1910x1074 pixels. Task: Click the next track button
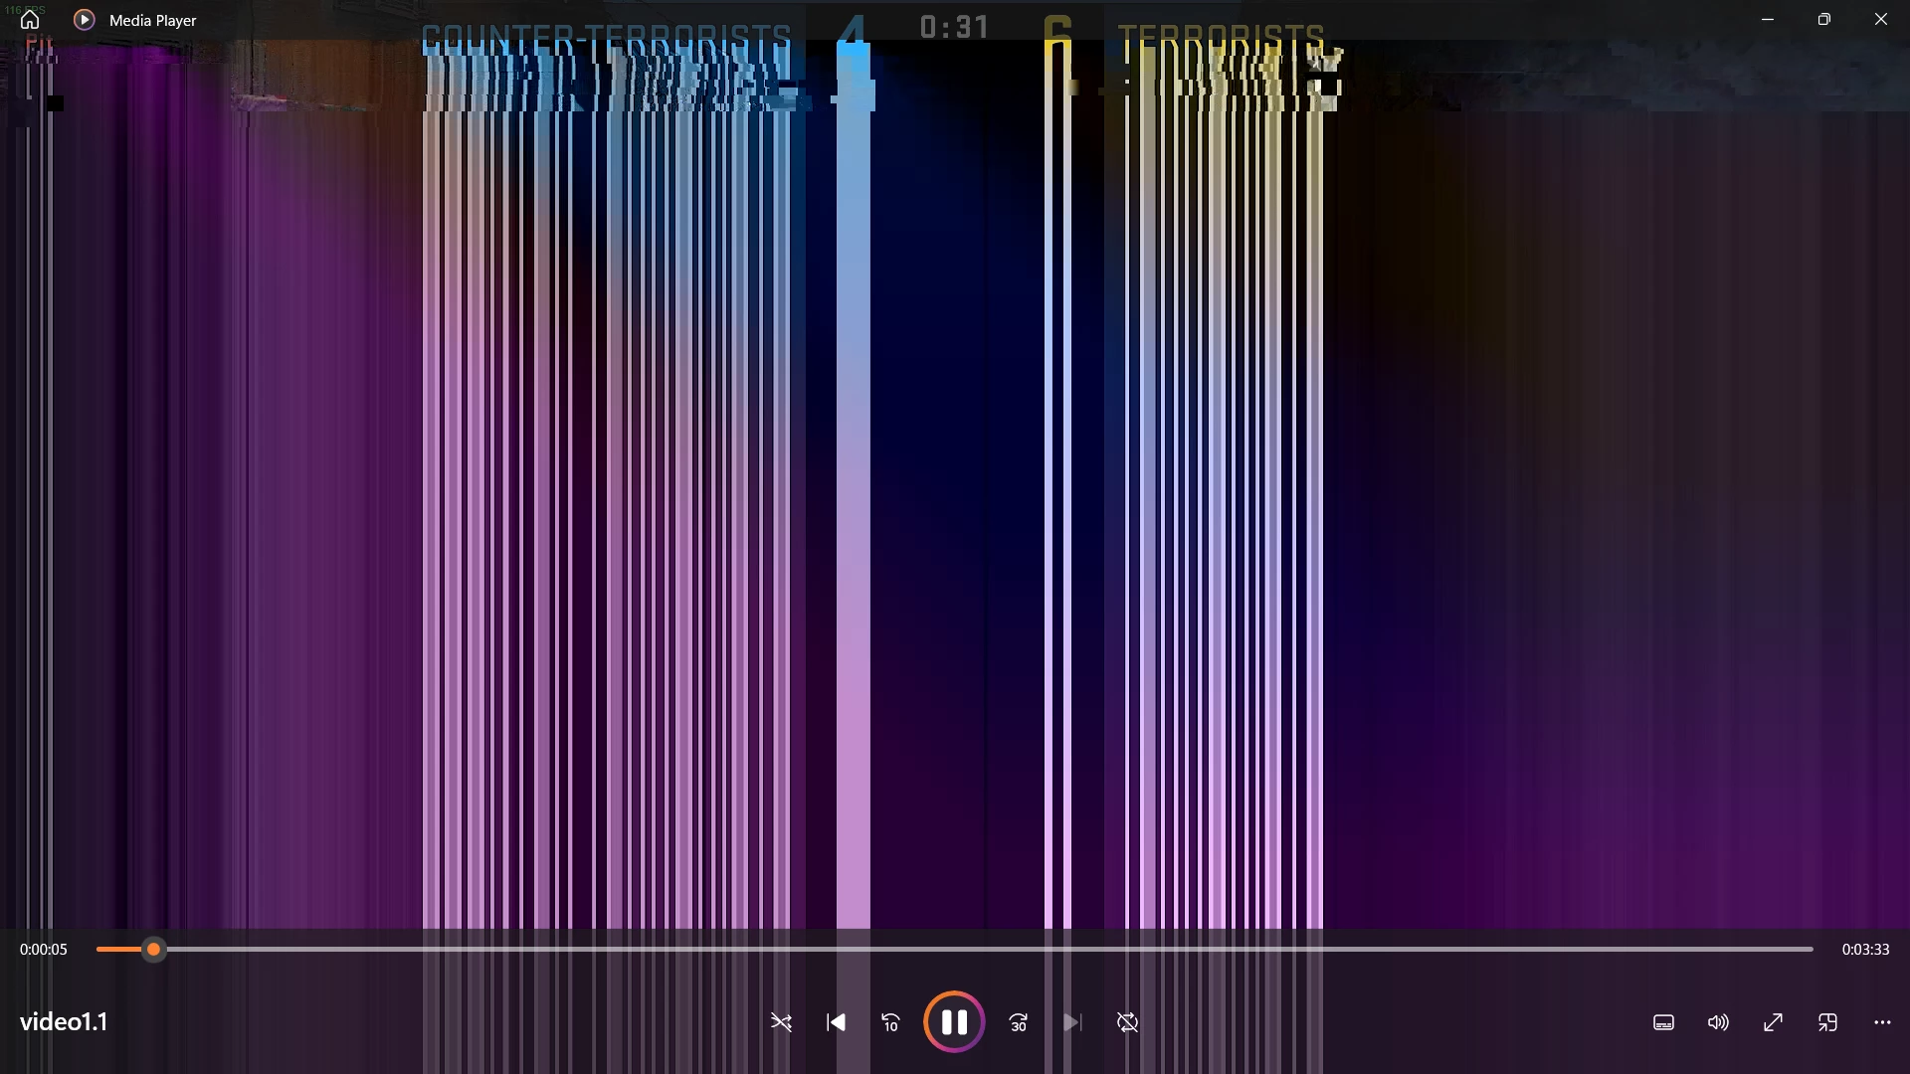(1071, 1022)
